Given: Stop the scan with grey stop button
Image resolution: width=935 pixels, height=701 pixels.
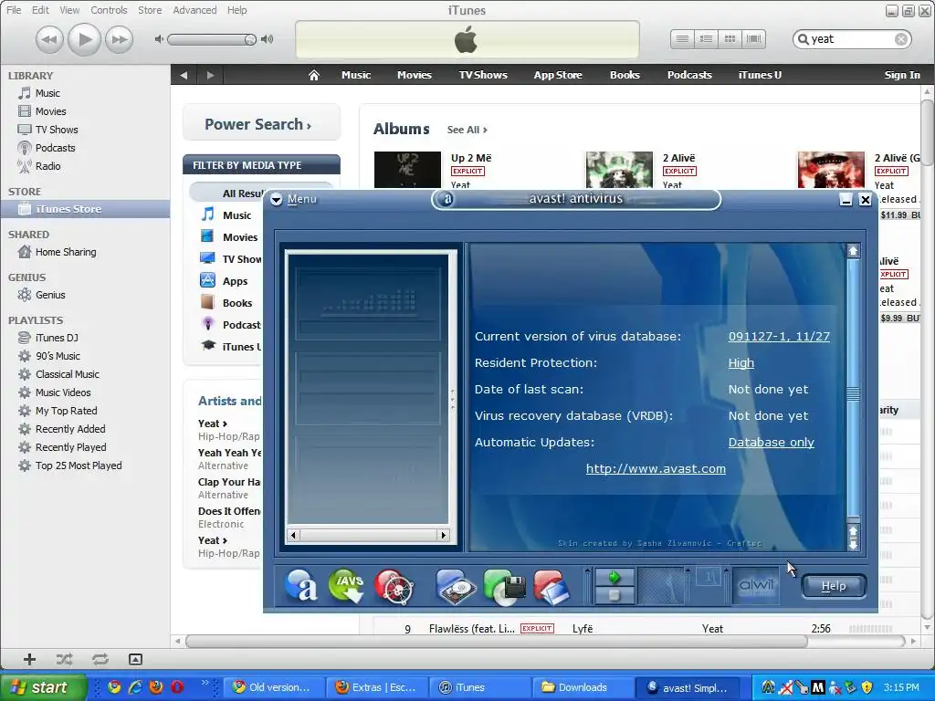Looking at the screenshot, I should 615,595.
